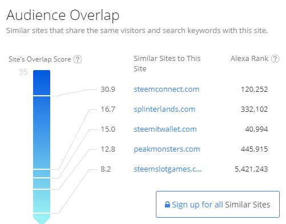Click 30.9 overlap score value
This screenshot has height=224, width=286.
coord(108,89)
